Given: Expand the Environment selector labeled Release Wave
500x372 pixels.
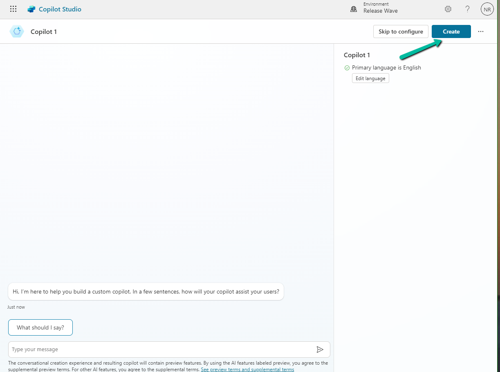Looking at the screenshot, I should point(380,11).
